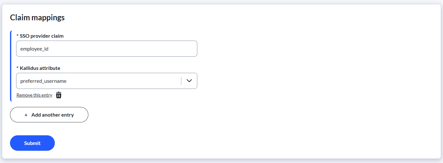Click the required asterisk by SSO provider claim

pyautogui.click(x=17, y=36)
